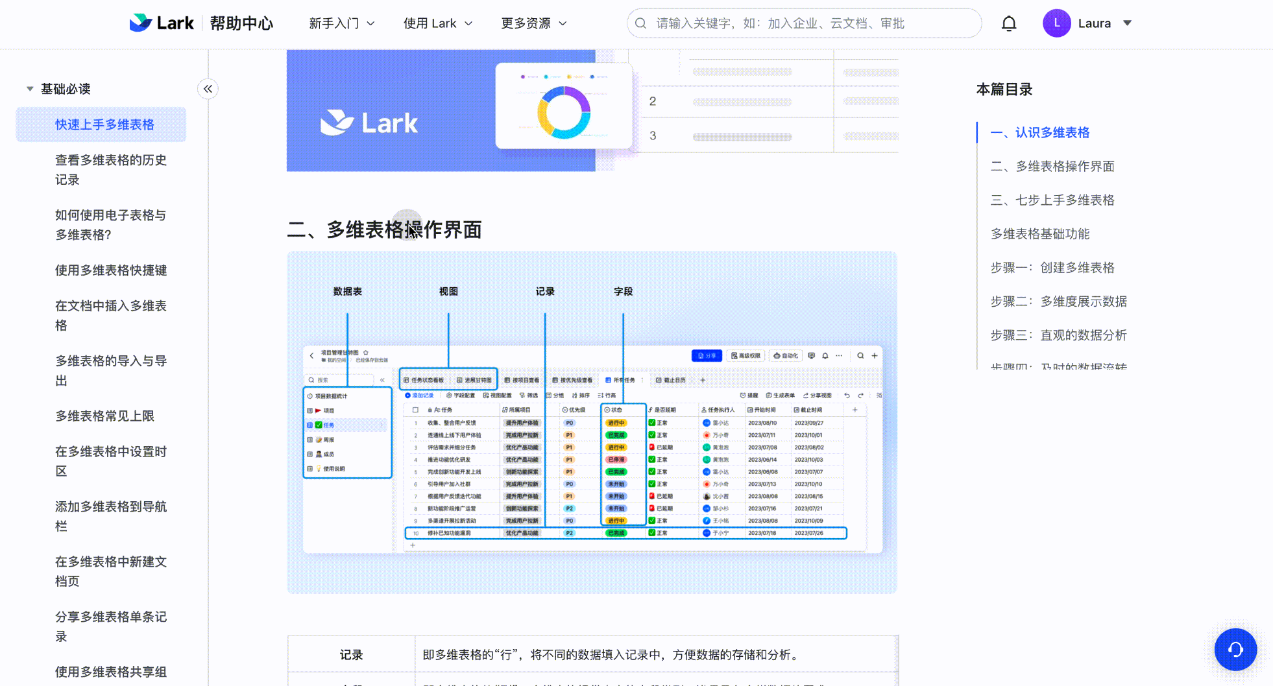Click the floating assistant button at bottom right

coord(1235,649)
